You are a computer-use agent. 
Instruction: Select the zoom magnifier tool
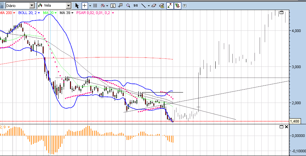[x=128, y=6]
